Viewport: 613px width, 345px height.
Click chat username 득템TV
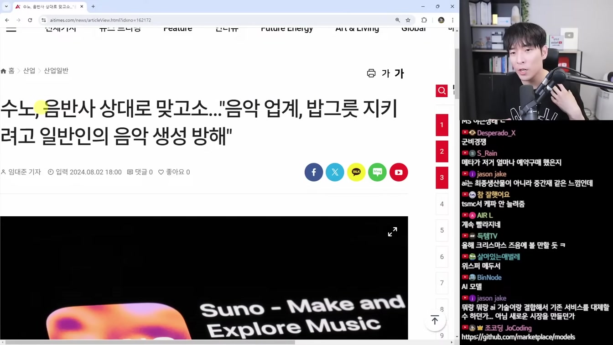[487, 236]
